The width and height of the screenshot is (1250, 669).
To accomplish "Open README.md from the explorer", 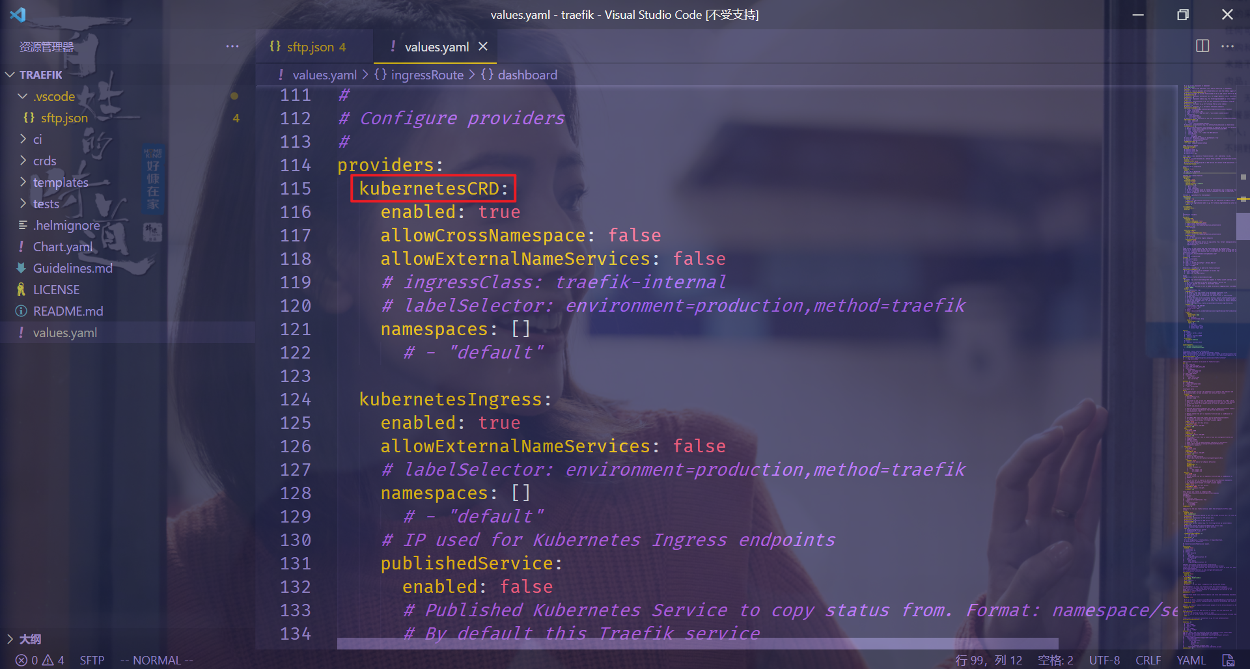I will click(68, 311).
